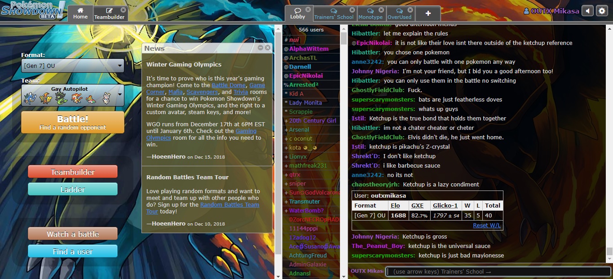Select user c oconut in the list
The image size is (613, 279).
point(311,138)
